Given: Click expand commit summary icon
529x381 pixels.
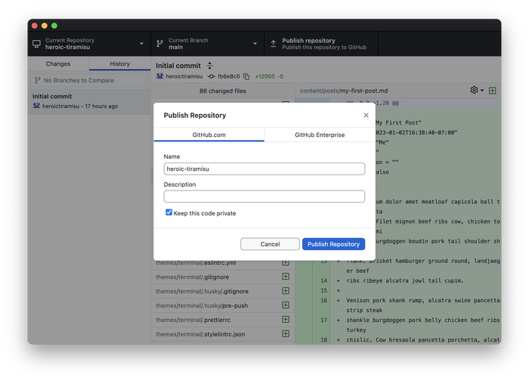Looking at the screenshot, I should [x=209, y=66].
